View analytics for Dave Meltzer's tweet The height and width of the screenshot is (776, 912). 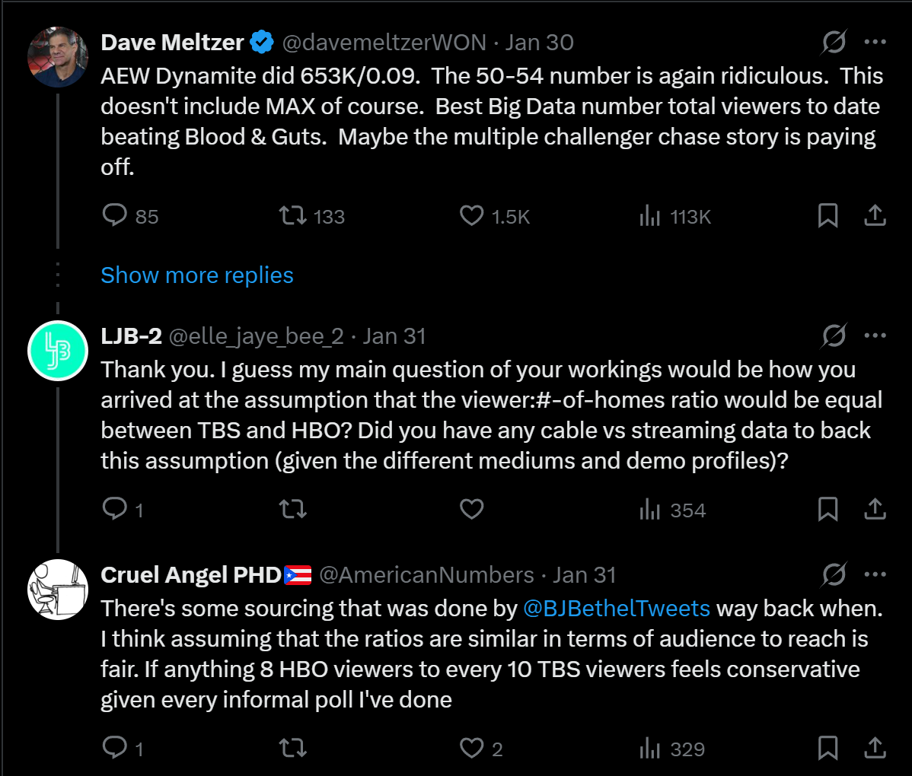coord(650,217)
